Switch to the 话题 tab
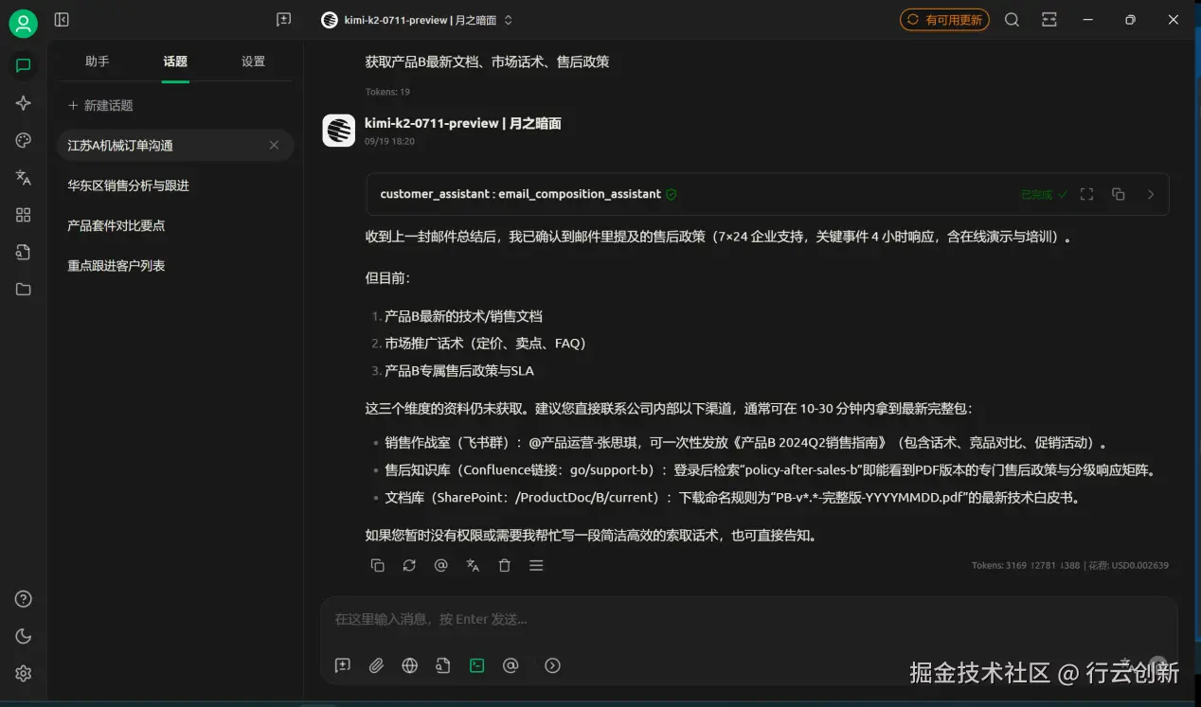The image size is (1201, 707). click(175, 62)
